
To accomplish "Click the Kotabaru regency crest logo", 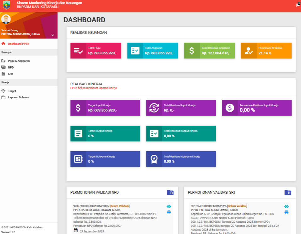I will tap(7, 5).
